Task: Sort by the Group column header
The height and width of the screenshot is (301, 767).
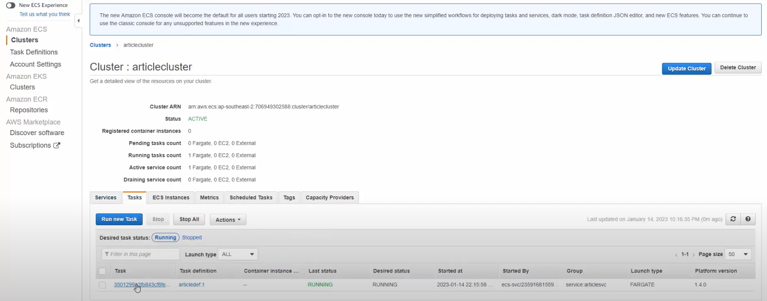Action: tap(574, 271)
